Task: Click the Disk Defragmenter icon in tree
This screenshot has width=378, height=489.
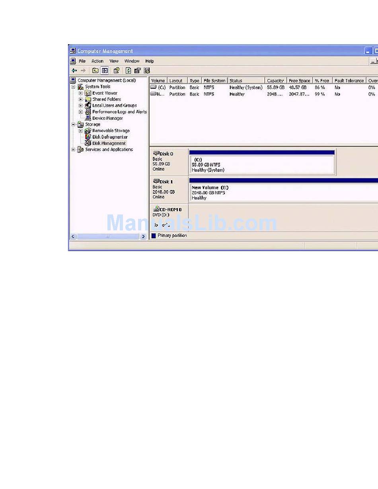Action: [88, 137]
